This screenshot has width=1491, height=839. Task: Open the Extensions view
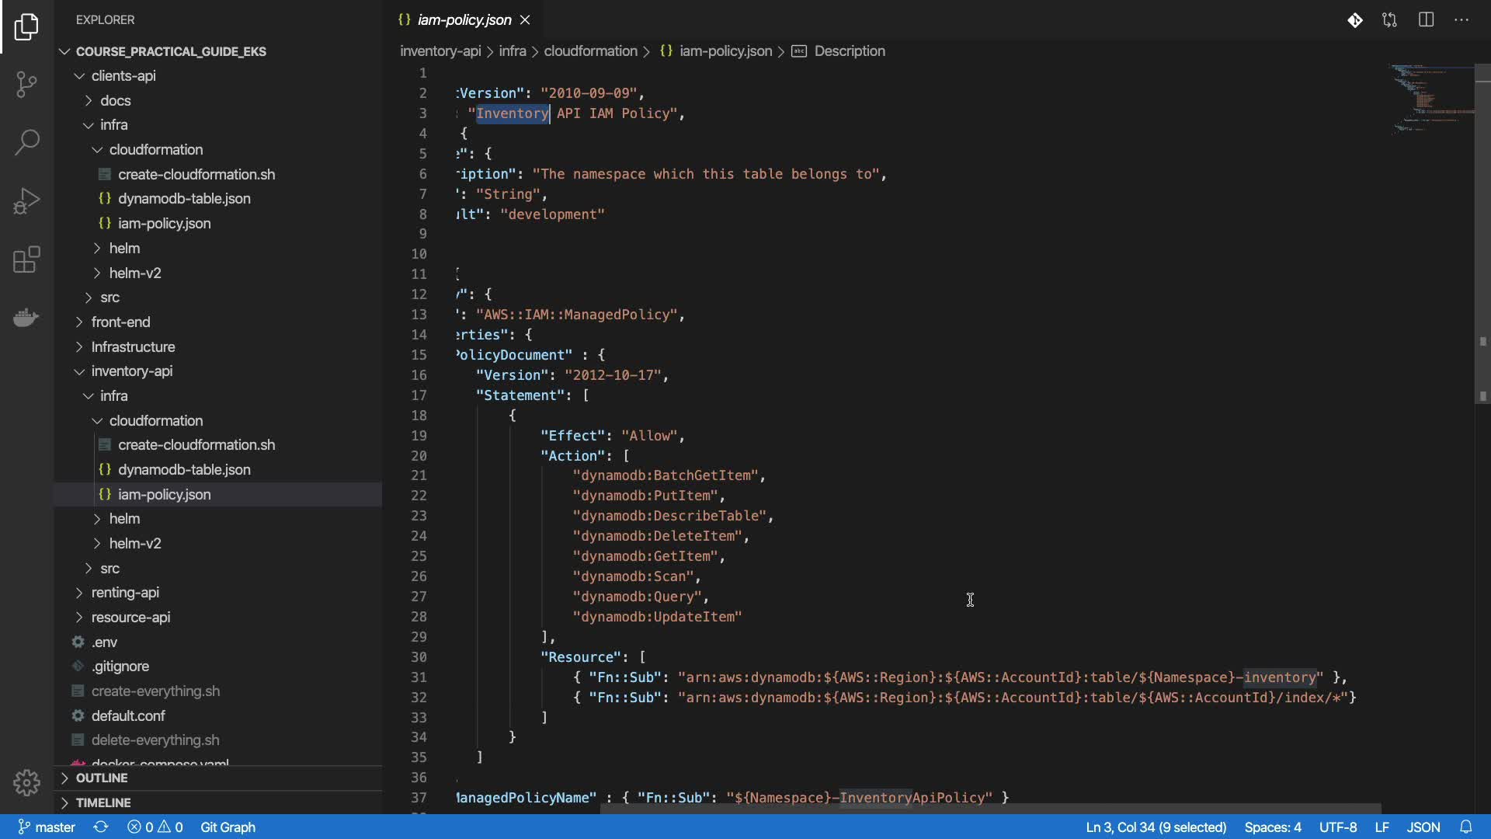26,259
